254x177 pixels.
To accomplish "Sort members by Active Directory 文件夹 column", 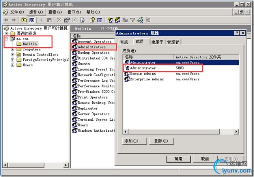I will (206, 57).
